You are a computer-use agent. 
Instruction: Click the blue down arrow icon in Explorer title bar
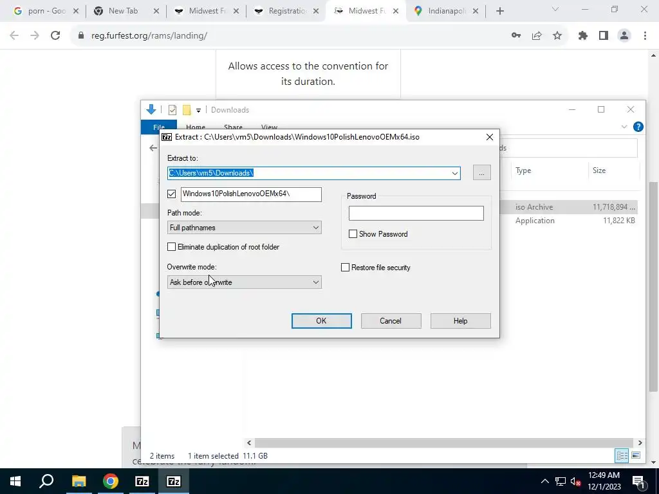click(x=151, y=109)
